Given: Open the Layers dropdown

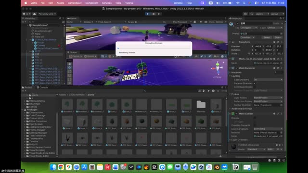Looking at the screenshot, I should (262, 14).
